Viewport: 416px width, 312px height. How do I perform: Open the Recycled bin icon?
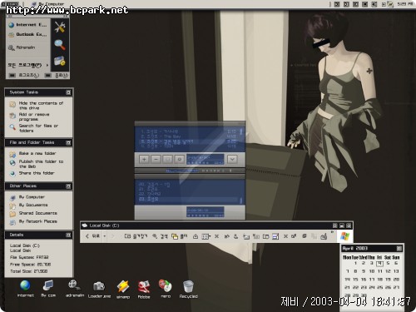click(188, 290)
